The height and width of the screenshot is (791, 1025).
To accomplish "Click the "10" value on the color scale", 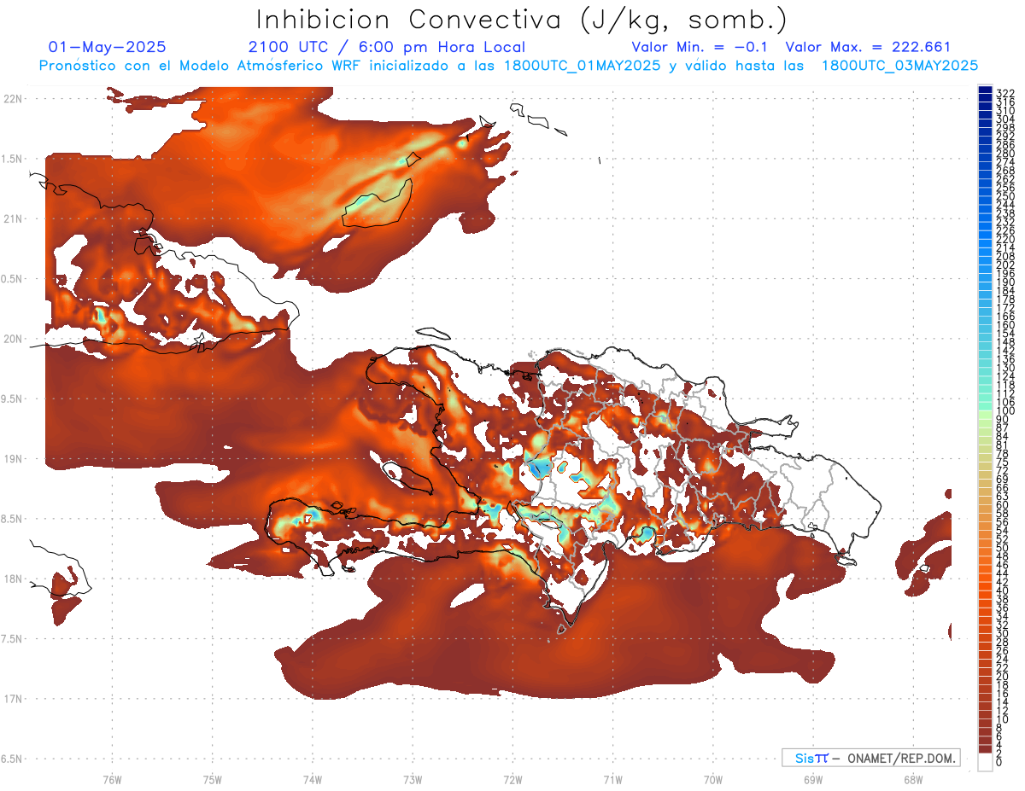I will [1002, 719].
